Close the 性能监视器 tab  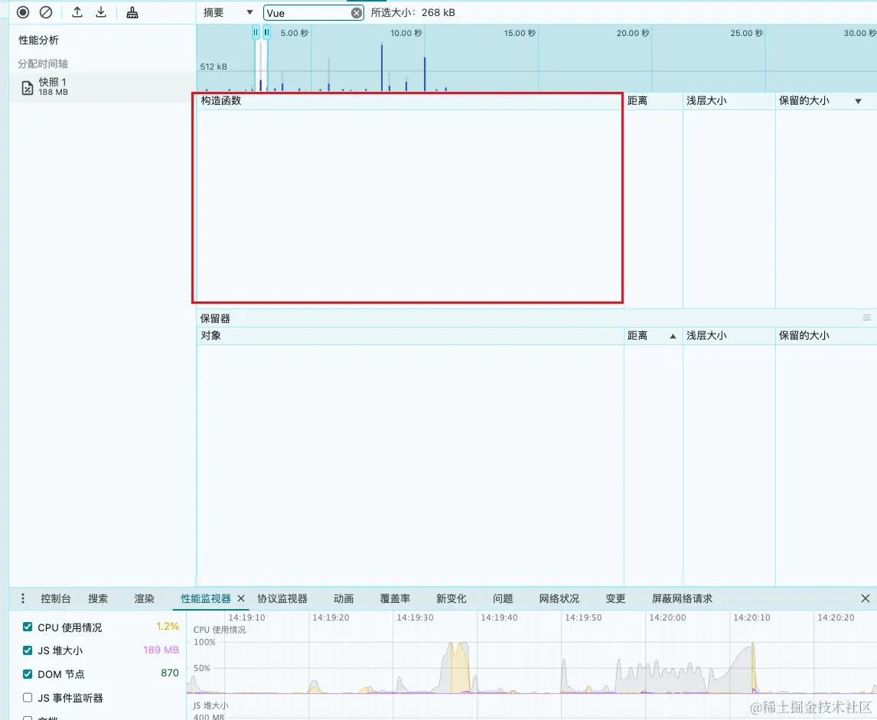click(241, 598)
